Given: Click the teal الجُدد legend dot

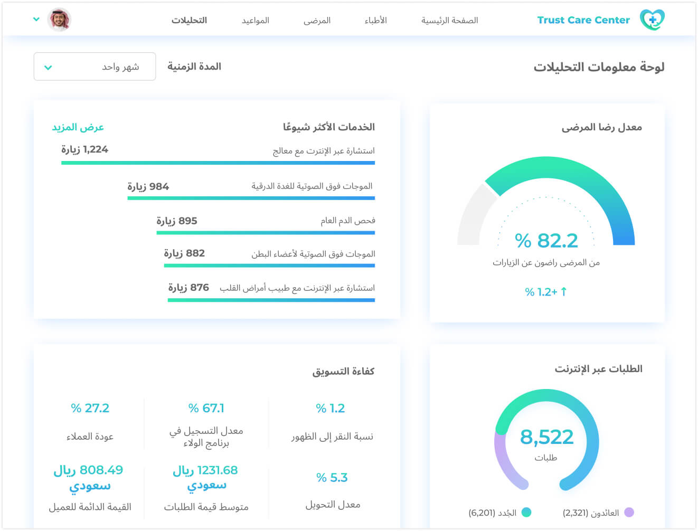Looking at the screenshot, I should [x=526, y=512].
